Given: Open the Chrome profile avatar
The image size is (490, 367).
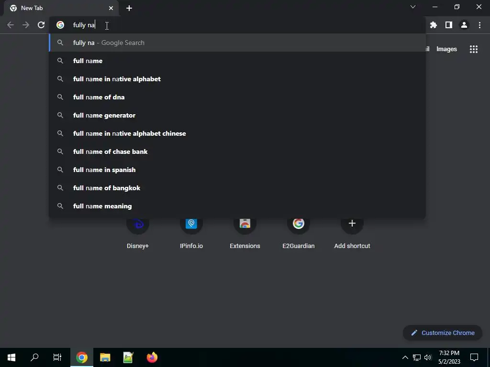Looking at the screenshot, I should pos(464,25).
